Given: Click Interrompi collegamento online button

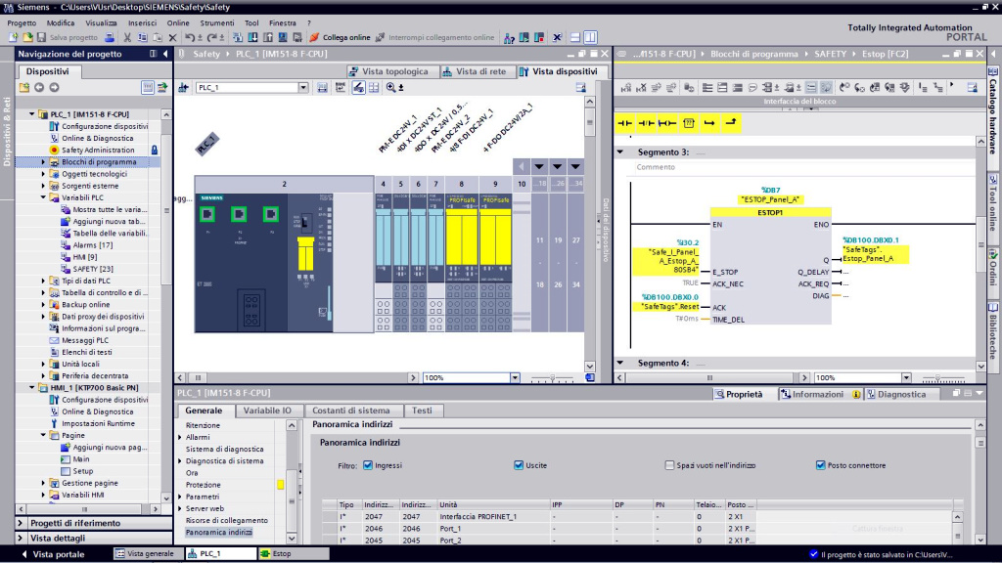Looking at the screenshot, I should [434, 38].
